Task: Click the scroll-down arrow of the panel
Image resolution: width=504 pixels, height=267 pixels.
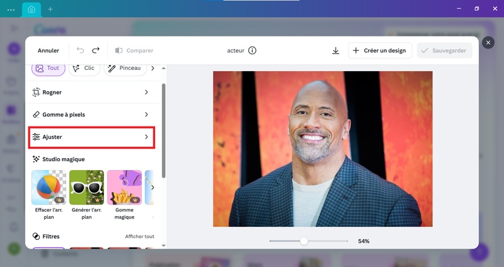Action: click(x=164, y=246)
